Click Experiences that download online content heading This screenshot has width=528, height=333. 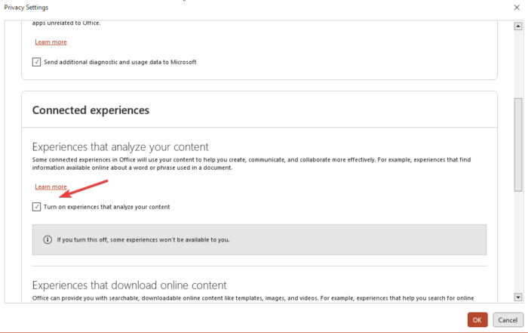(129, 285)
